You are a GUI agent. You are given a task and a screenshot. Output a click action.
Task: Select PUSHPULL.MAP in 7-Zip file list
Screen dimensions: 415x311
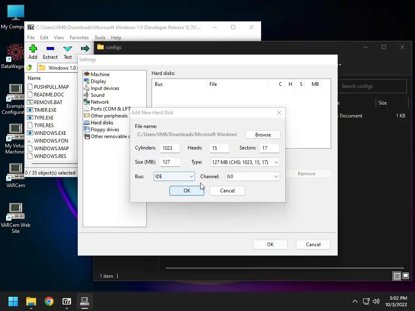tap(48, 87)
